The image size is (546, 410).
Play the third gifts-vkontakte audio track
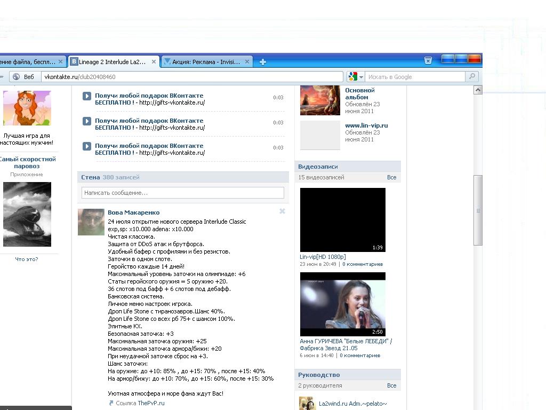pyautogui.click(x=87, y=146)
